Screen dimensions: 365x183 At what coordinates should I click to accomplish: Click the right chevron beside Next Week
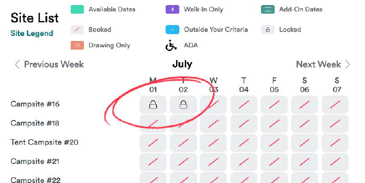pyautogui.click(x=348, y=64)
